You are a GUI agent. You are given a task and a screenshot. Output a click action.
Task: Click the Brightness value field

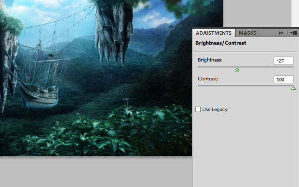click(x=284, y=61)
